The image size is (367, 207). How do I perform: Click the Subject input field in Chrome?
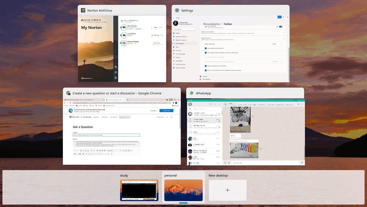pyautogui.click(x=106, y=135)
